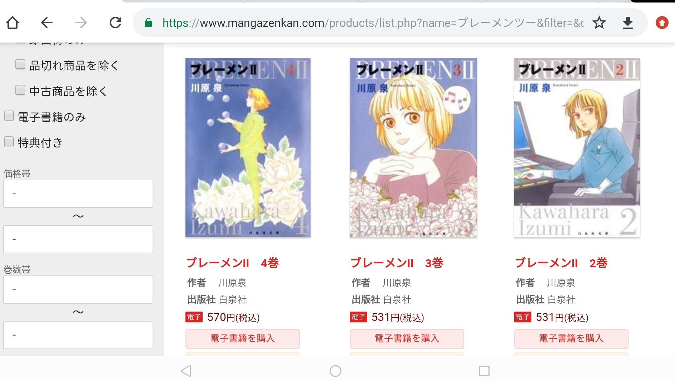
Task: Select the ブレーメンII volume 2 cover thumbnail
Action: point(577,147)
